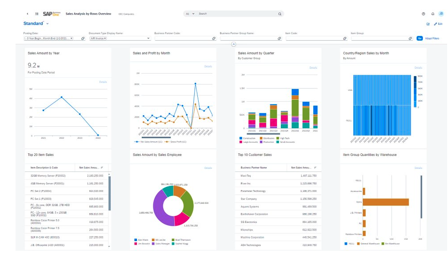Screen dimensions: 448x261
Task: Expand the Standard view variant dropdown
Action: click(48, 23)
